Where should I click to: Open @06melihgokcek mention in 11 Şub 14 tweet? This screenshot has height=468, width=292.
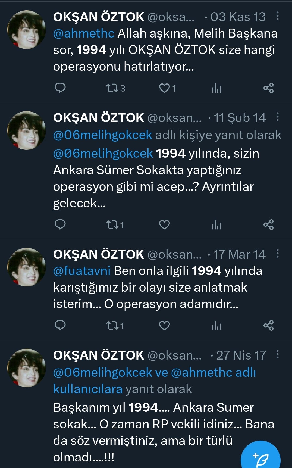pos(103,154)
